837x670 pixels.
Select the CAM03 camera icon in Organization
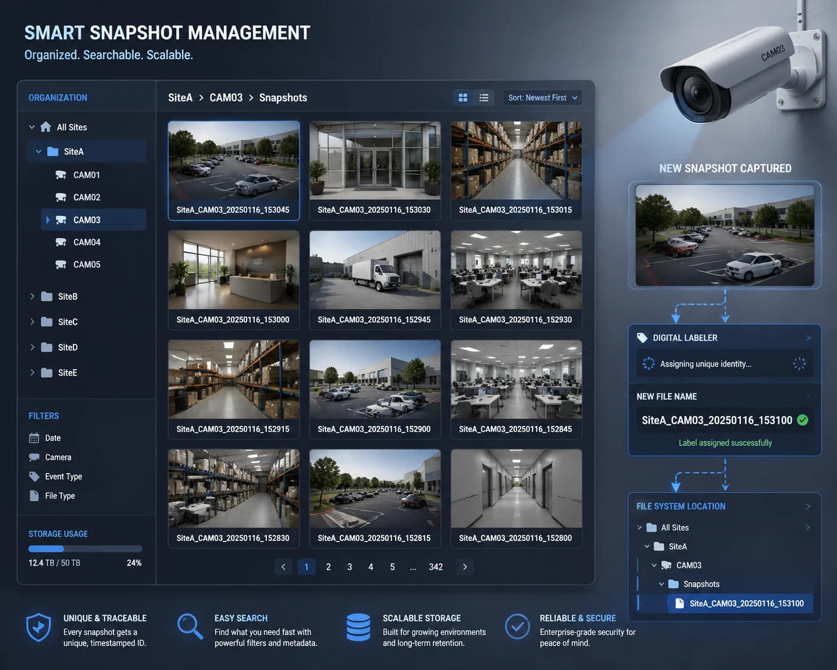click(x=61, y=220)
